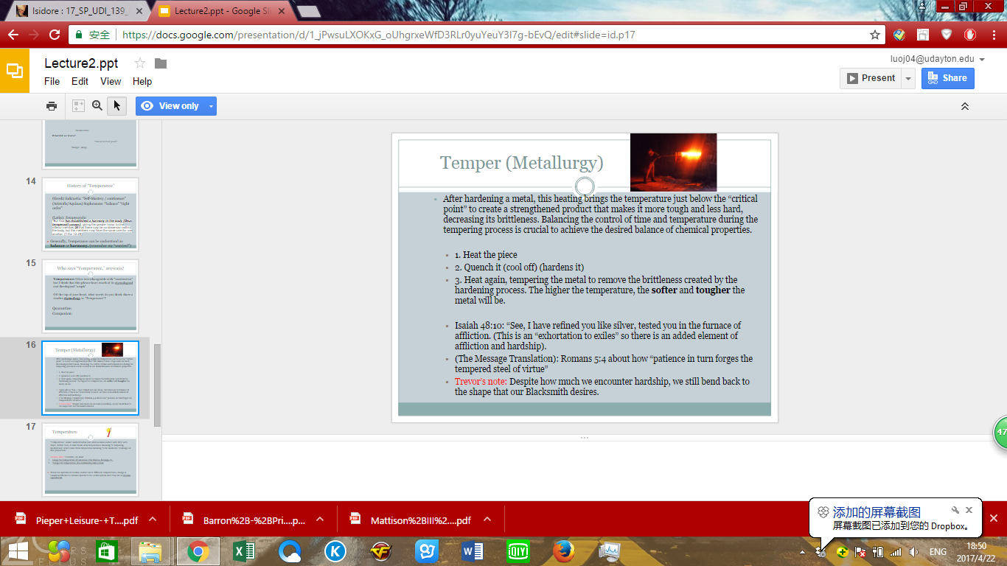Bookmark this page with the address bar star
Screen dimensions: 1007x566
click(875, 35)
